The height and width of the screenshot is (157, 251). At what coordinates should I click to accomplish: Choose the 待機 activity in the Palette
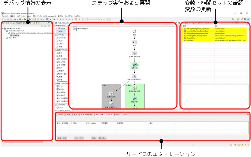(x=60, y=80)
